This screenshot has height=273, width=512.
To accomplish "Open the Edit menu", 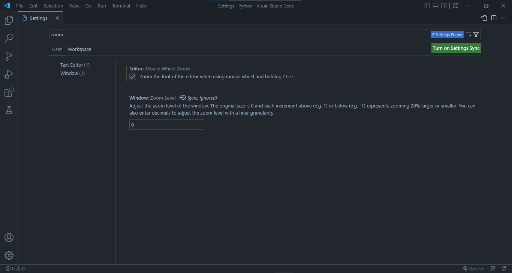I will pyautogui.click(x=33, y=6).
